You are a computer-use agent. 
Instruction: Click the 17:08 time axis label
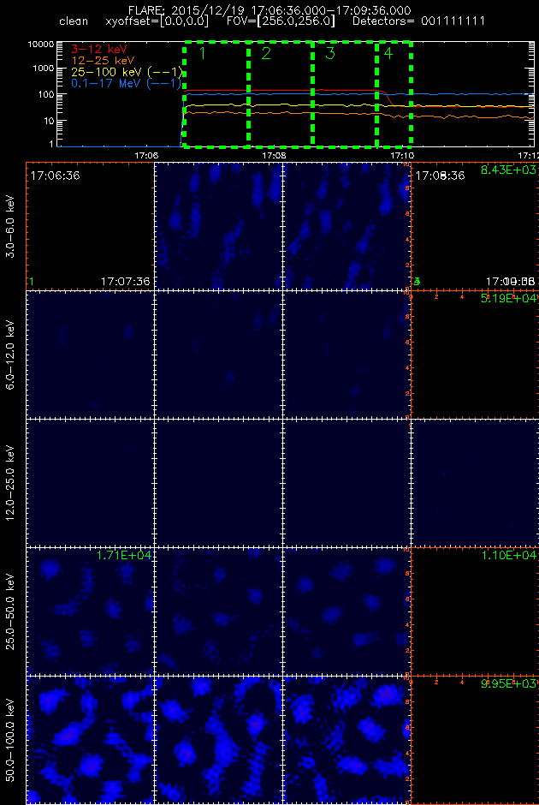(273, 154)
